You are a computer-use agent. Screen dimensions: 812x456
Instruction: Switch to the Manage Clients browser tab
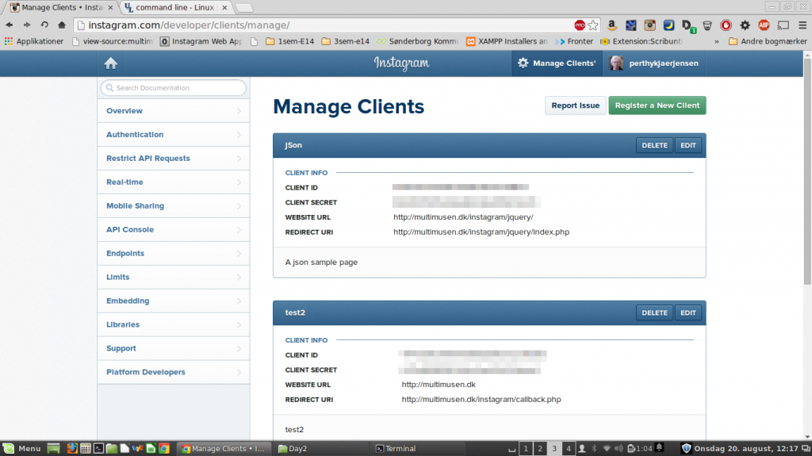62,7
